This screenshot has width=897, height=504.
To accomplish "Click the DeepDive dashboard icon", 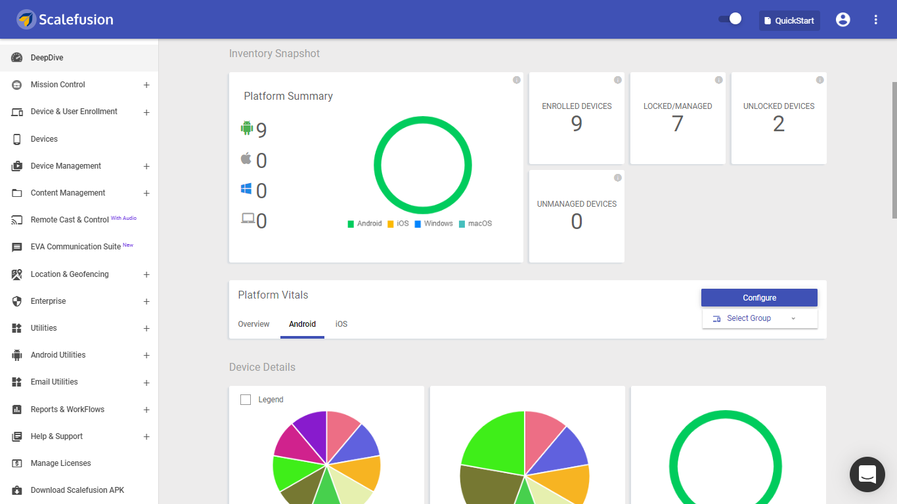I will tap(17, 58).
